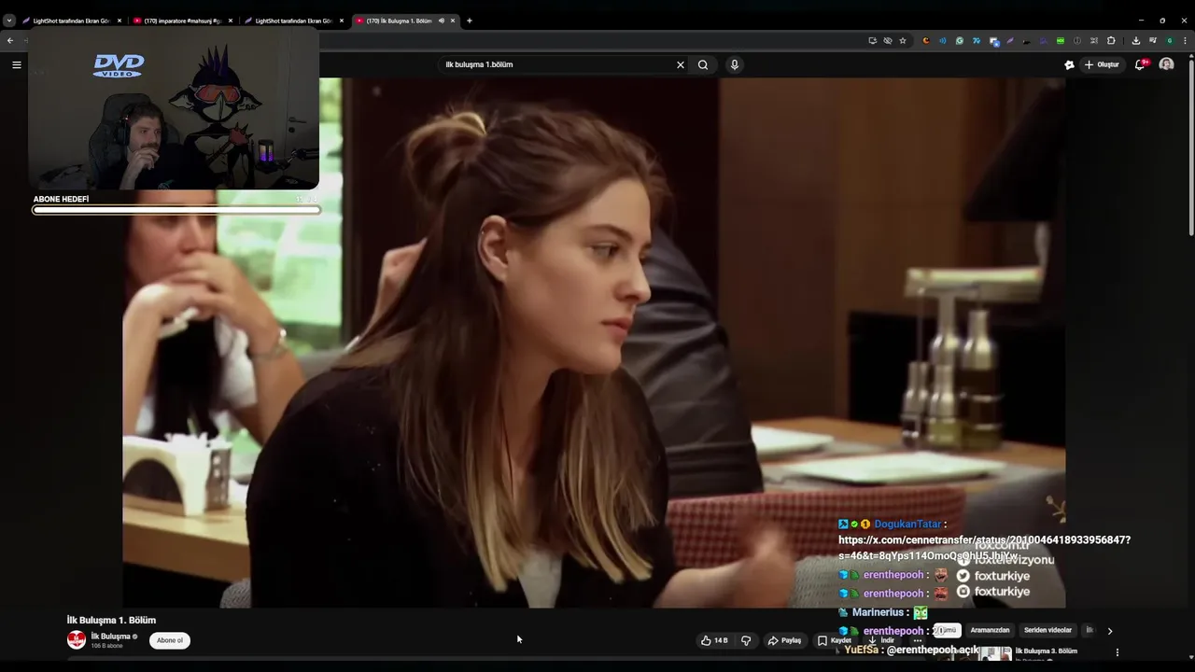
Task: Subscribe with the Abone ol button
Action: pyautogui.click(x=170, y=640)
